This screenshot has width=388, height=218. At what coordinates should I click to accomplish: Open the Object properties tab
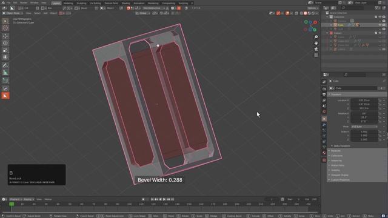pyautogui.click(x=324, y=119)
